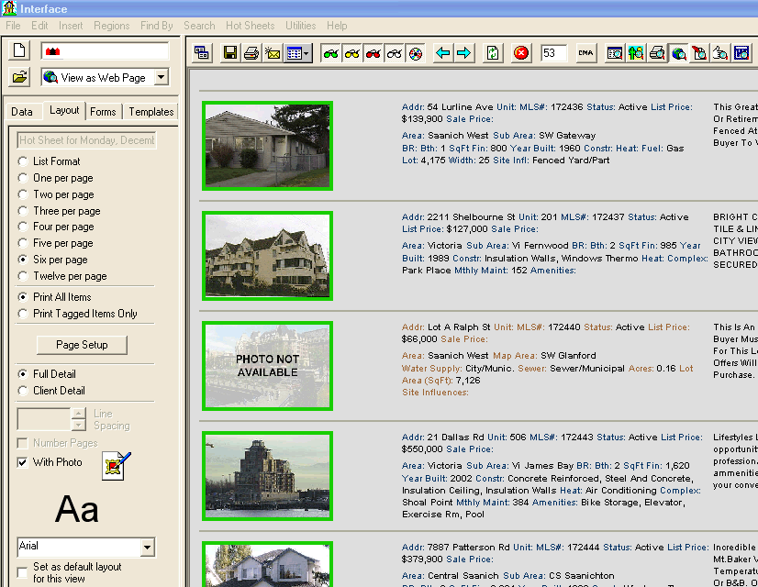Click the red-tagged page magnifier icon
The height and width of the screenshot is (587, 758).
click(x=699, y=53)
